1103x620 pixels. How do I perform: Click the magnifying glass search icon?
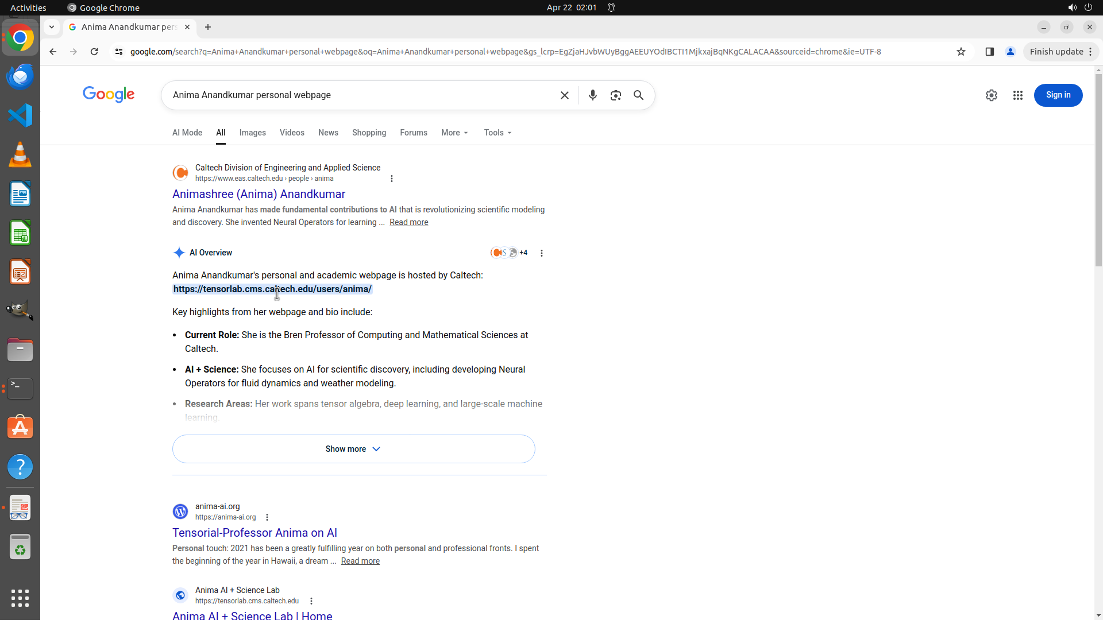638,95
